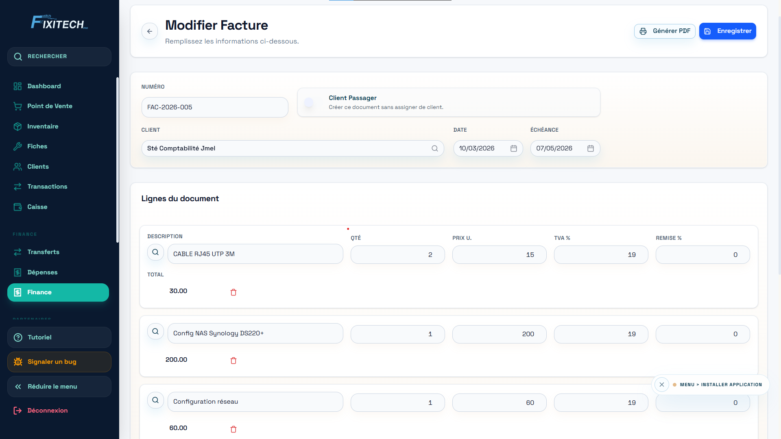Click the back arrow button
781x439 pixels.
pos(150,31)
